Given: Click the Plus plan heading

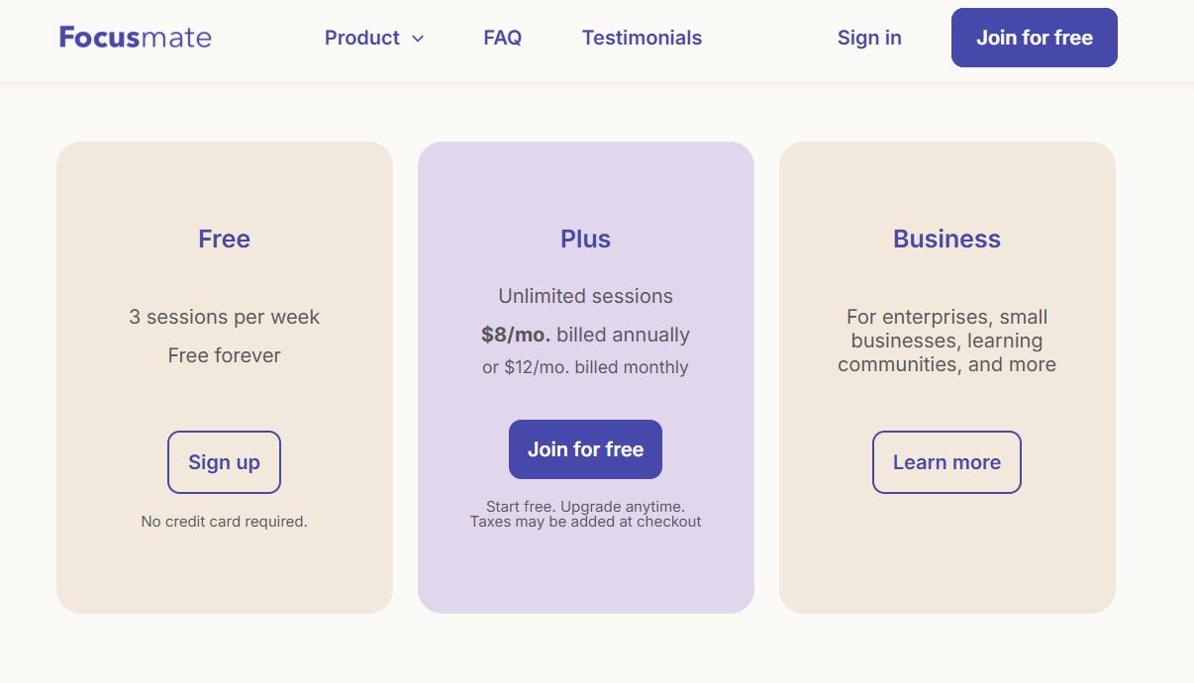Looking at the screenshot, I should point(585,239).
